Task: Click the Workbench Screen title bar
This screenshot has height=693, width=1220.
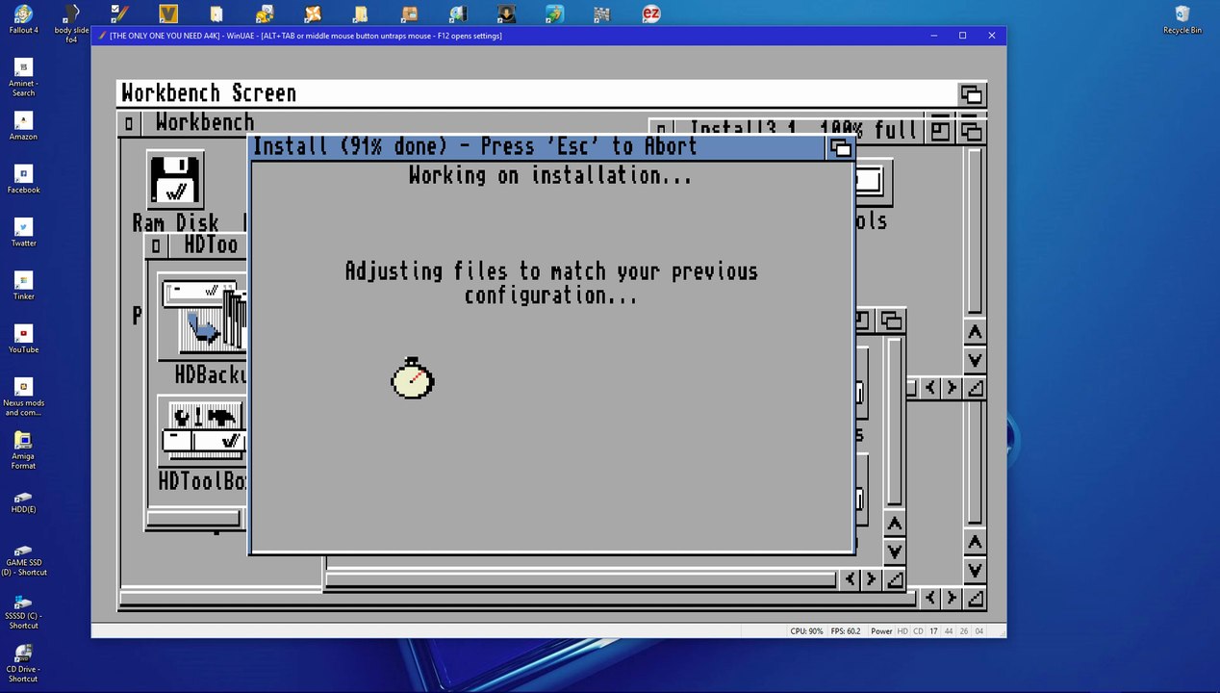Action: pyautogui.click(x=537, y=93)
